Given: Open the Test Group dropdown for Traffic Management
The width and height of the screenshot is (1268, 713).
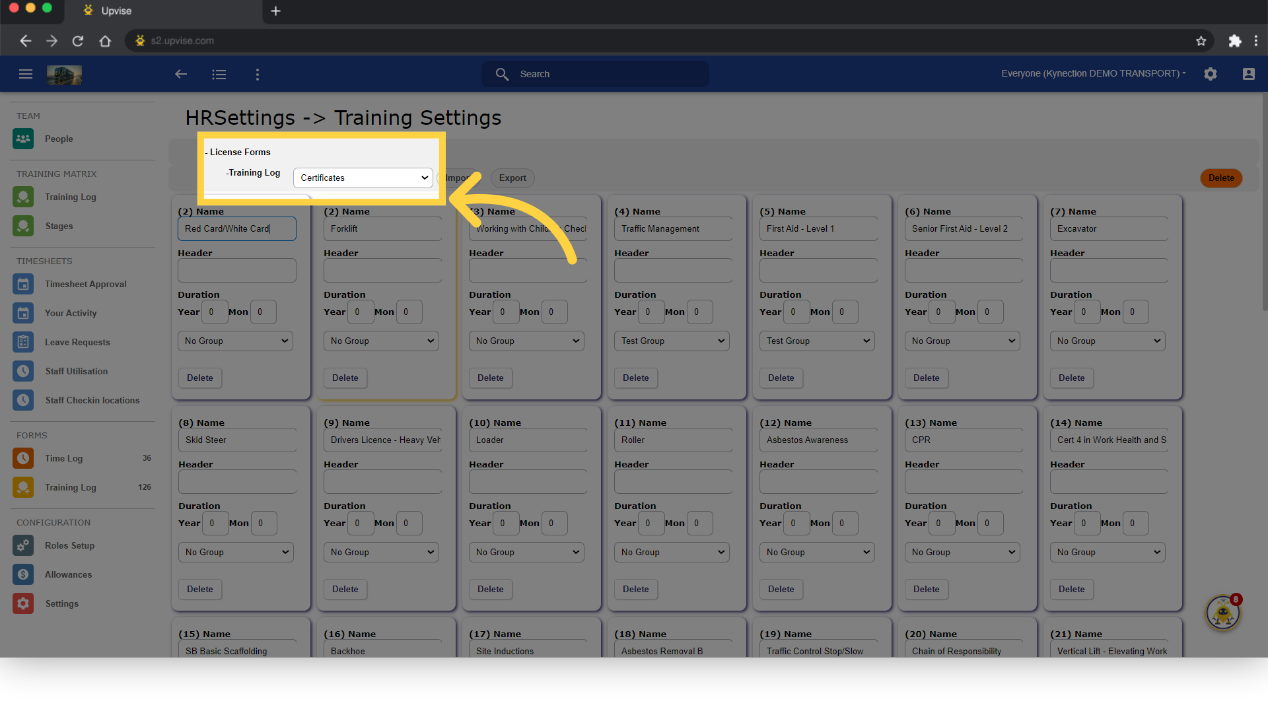Looking at the screenshot, I should click(672, 341).
